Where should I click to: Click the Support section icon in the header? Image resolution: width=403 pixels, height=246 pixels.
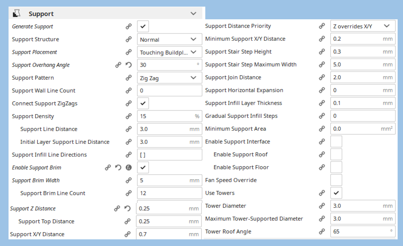coord(16,14)
